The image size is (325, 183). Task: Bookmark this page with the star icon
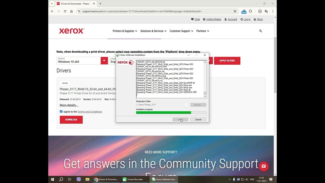pyautogui.click(x=235, y=11)
